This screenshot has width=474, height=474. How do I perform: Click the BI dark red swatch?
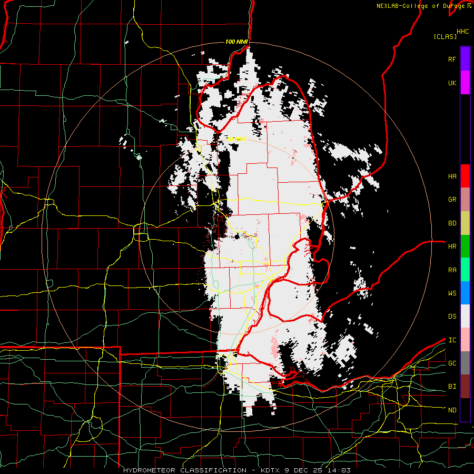click(465, 387)
